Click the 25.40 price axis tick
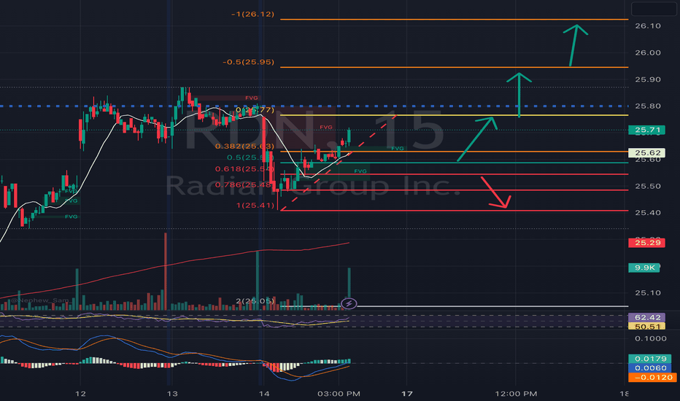 click(x=648, y=212)
